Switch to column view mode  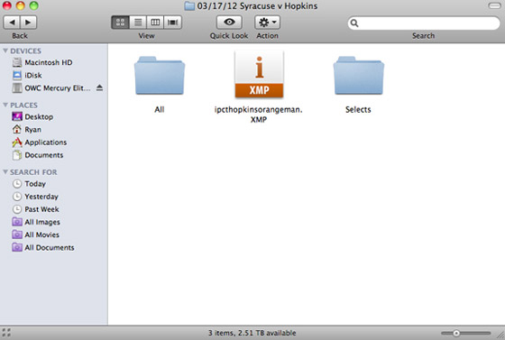(x=155, y=23)
